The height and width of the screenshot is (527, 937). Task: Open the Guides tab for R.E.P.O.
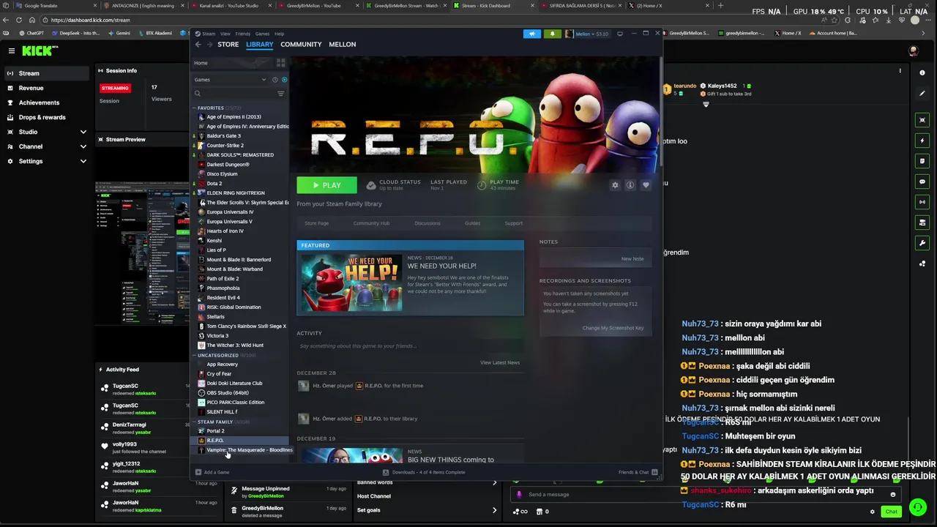472,223
